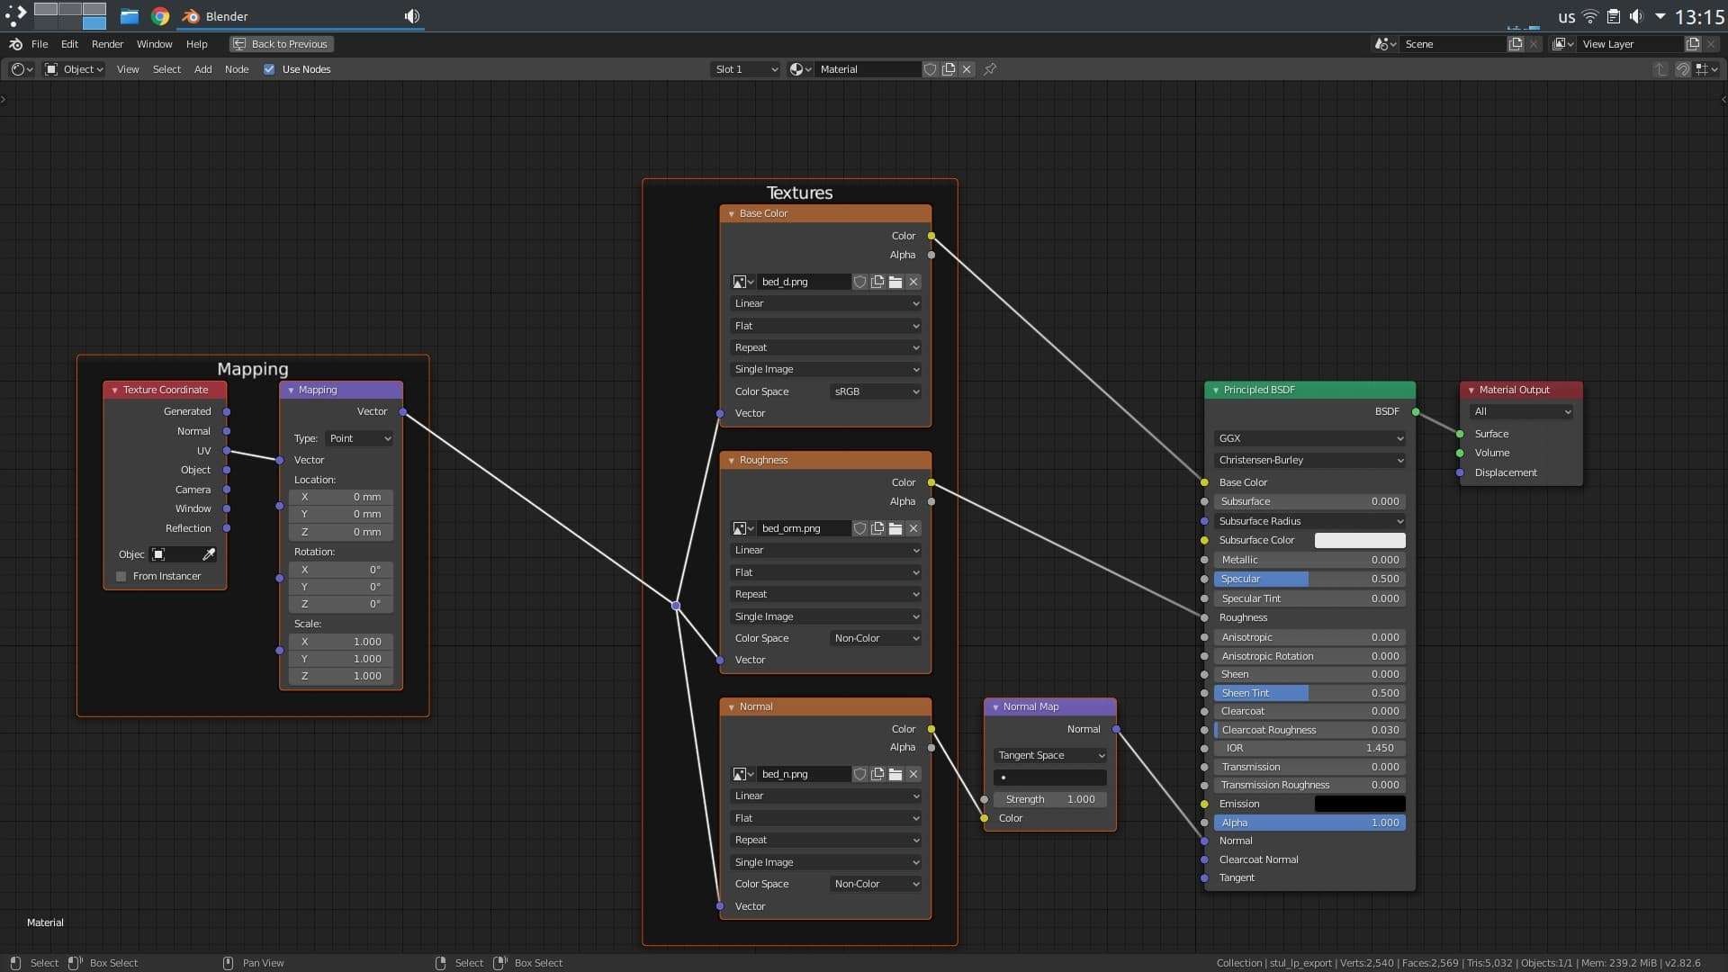
Task: Click the Back to Previous button
Action: pyautogui.click(x=282, y=44)
